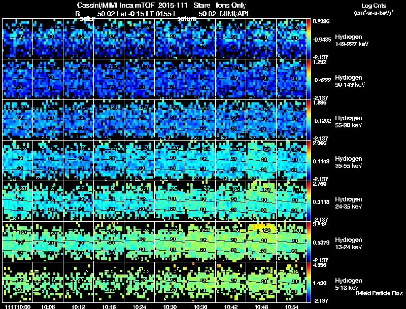Click the color scale value 4.996

coord(320,265)
